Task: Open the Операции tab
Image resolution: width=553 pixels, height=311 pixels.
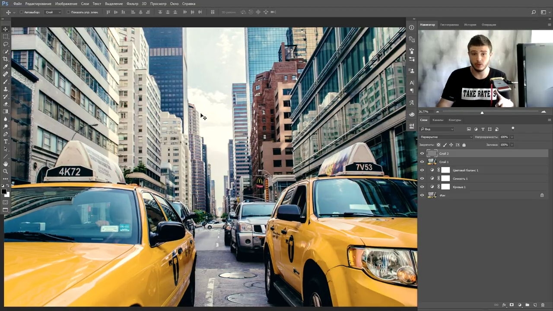Action: (489, 25)
